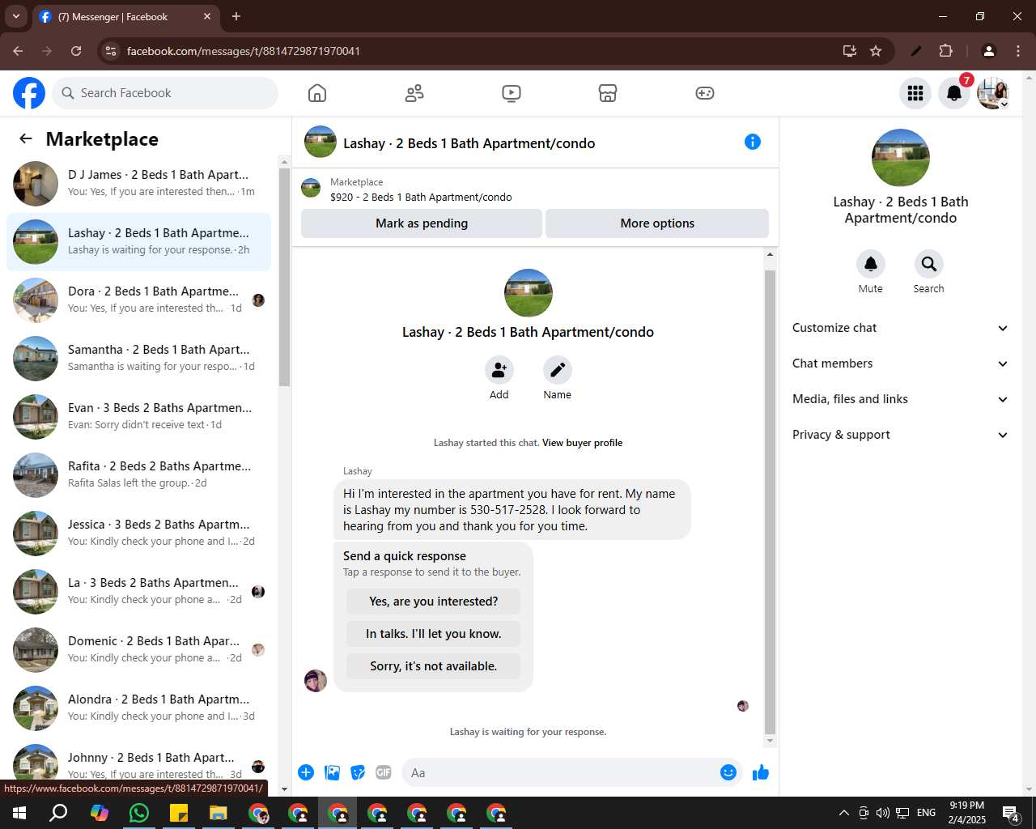This screenshot has height=829, width=1036.
Task: Go back using Marketplace back arrow
Action: pos(26,138)
